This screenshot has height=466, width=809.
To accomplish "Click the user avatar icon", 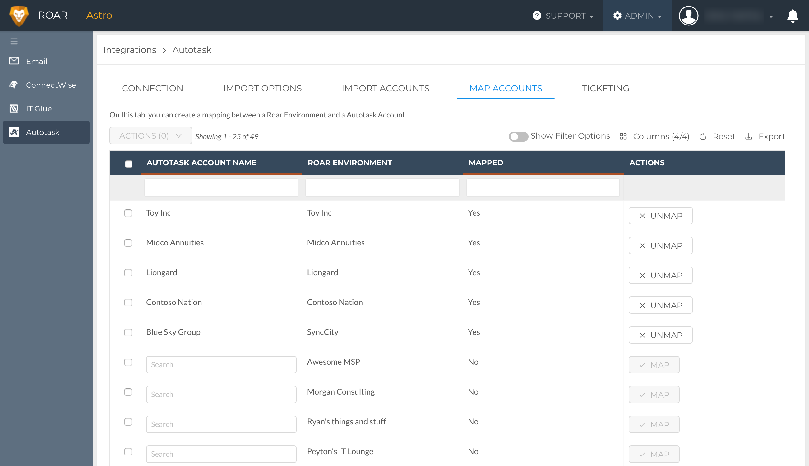I will pyautogui.click(x=688, y=15).
